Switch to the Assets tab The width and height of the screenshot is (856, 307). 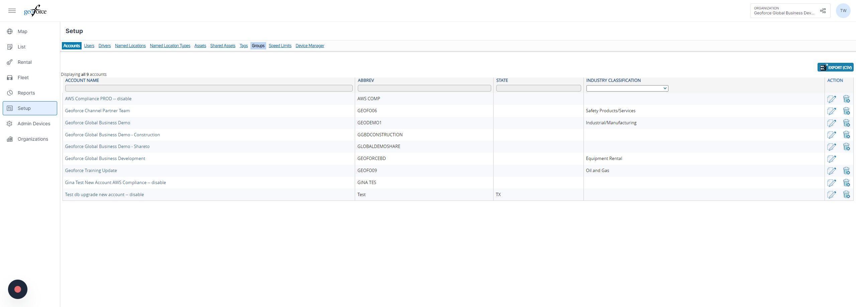[200, 46]
